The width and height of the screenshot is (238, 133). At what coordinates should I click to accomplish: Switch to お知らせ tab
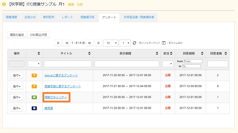(30, 17)
